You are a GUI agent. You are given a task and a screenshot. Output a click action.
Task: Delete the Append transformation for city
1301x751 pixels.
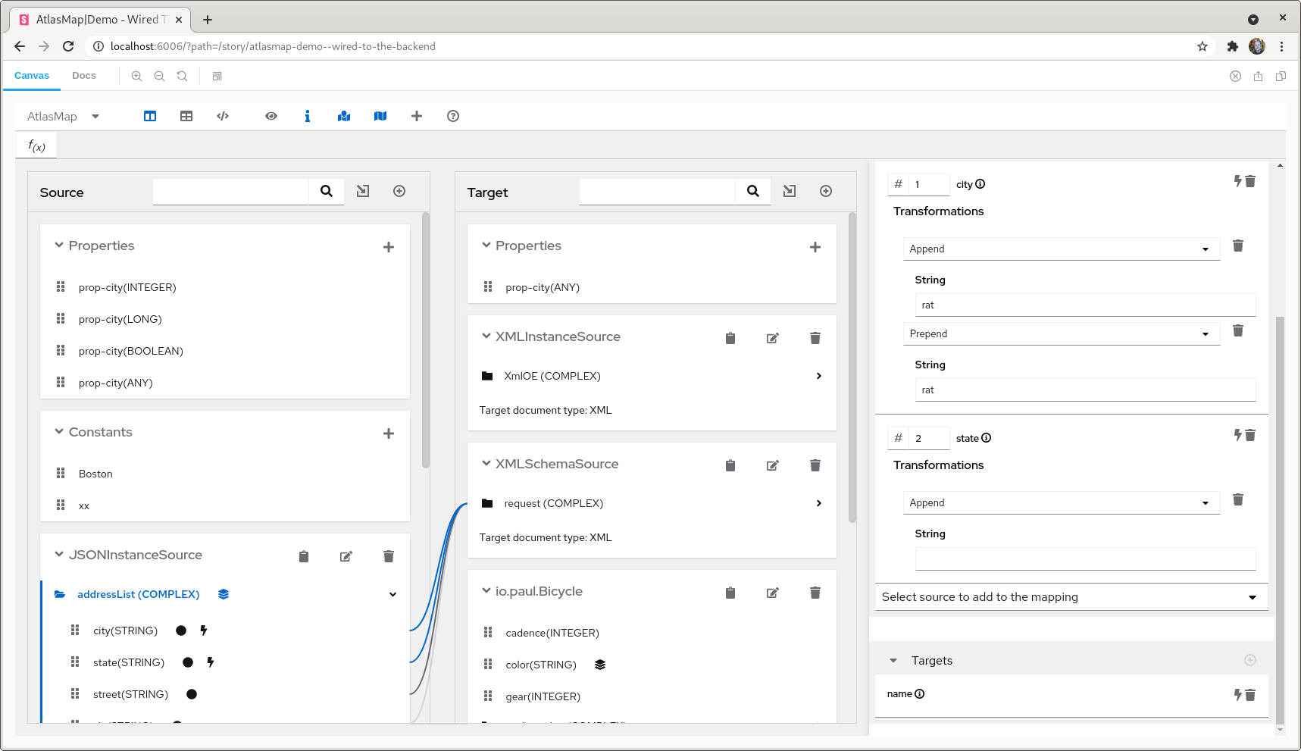[1238, 246]
